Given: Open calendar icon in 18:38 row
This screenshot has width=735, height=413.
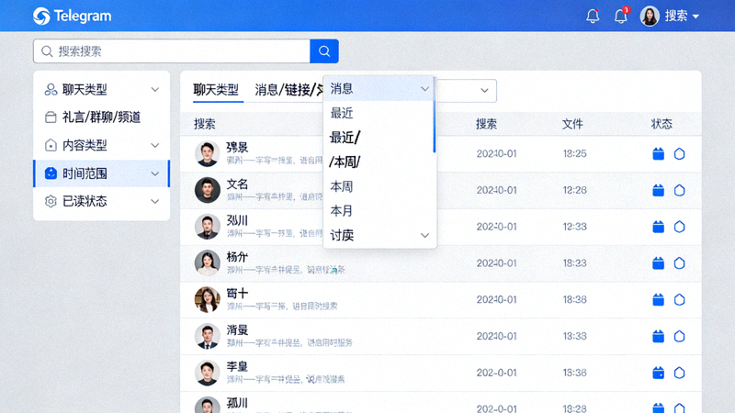Looking at the screenshot, I should 658,300.
